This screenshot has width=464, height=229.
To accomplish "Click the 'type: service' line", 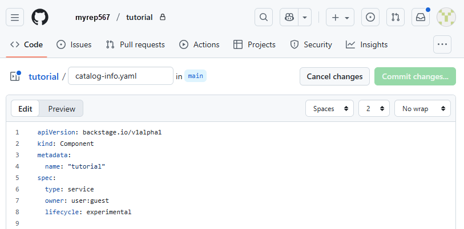I will [70, 189].
